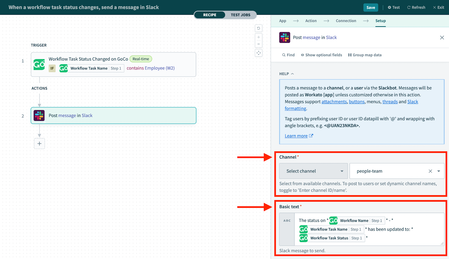Switch to the TEST JOBS view

click(x=240, y=15)
